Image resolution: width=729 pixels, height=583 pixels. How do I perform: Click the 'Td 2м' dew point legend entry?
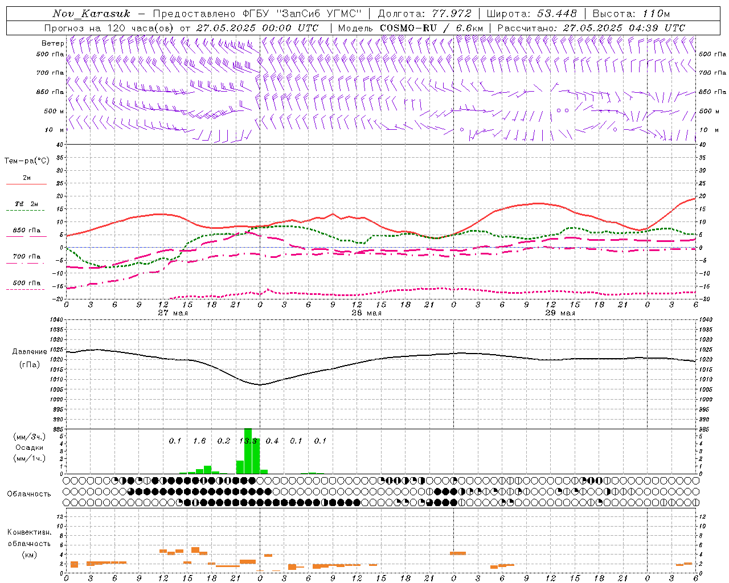26,204
